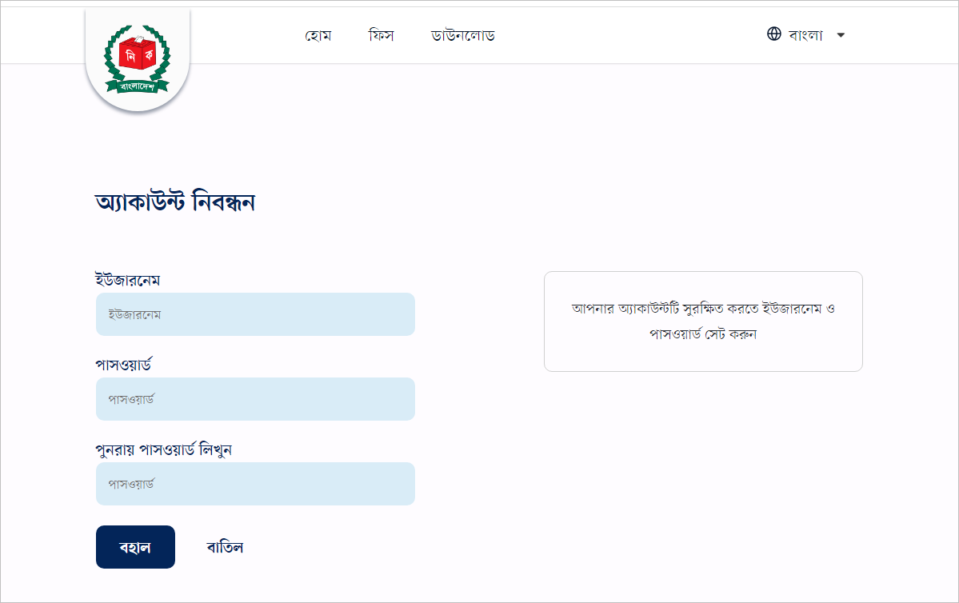Image resolution: width=959 pixels, height=603 pixels.
Task: Click the বাতিল cancel link
Action: pyautogui.click(x=225, y=547)
